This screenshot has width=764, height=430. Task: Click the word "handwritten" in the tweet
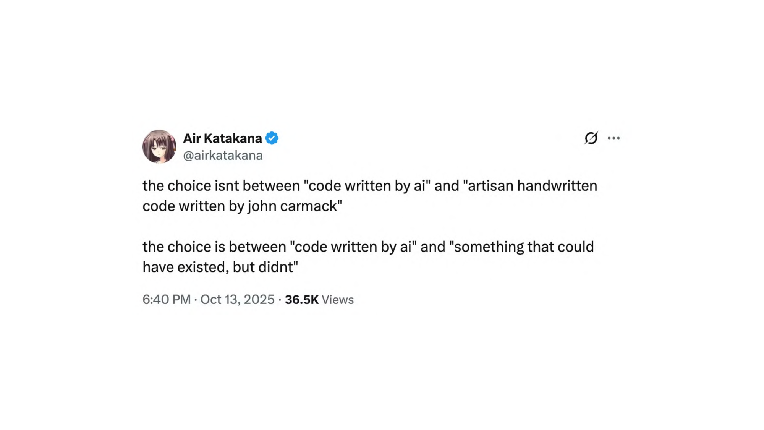pos(557,186)
